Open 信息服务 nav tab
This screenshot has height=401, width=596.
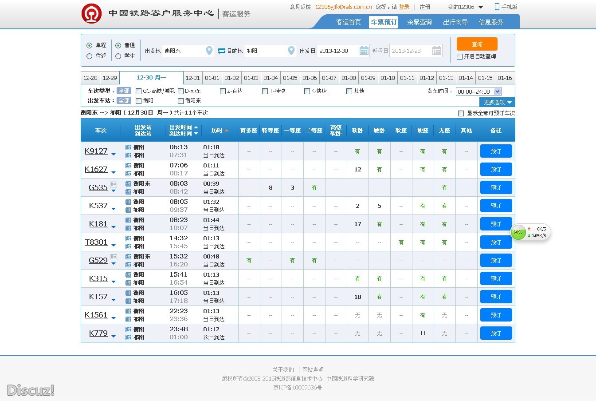point(491,22)
